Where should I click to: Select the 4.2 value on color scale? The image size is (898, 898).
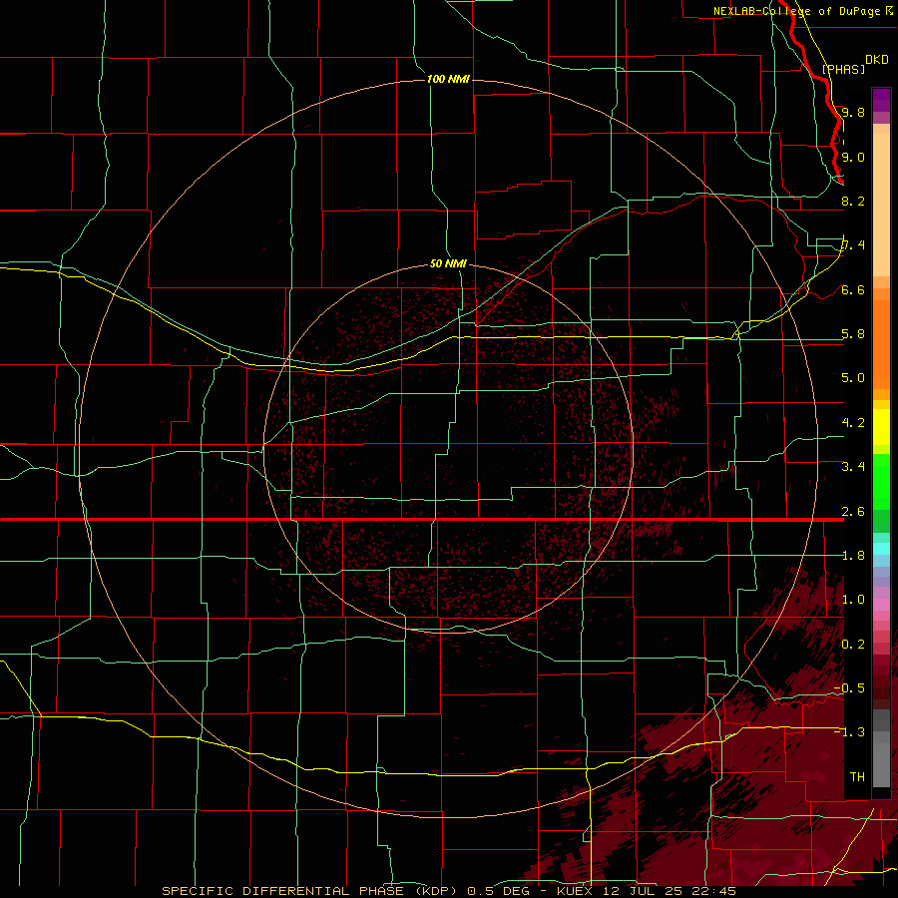[853, 423]
